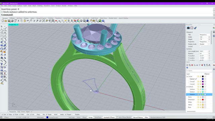The height and width of the screenshot is (121, 215).
Task: Open the Curve menu
Action: 14,6
